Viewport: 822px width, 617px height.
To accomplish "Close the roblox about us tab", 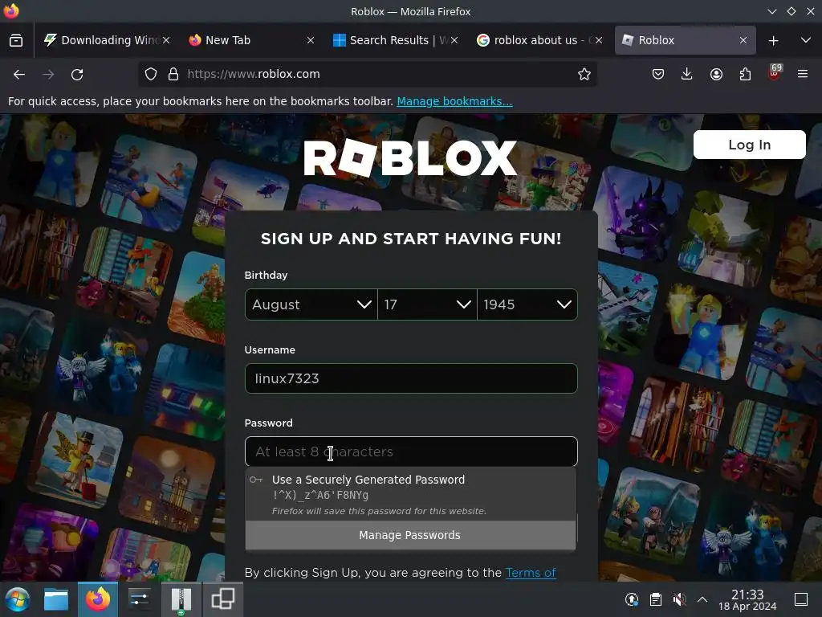I will pos(599,40).
